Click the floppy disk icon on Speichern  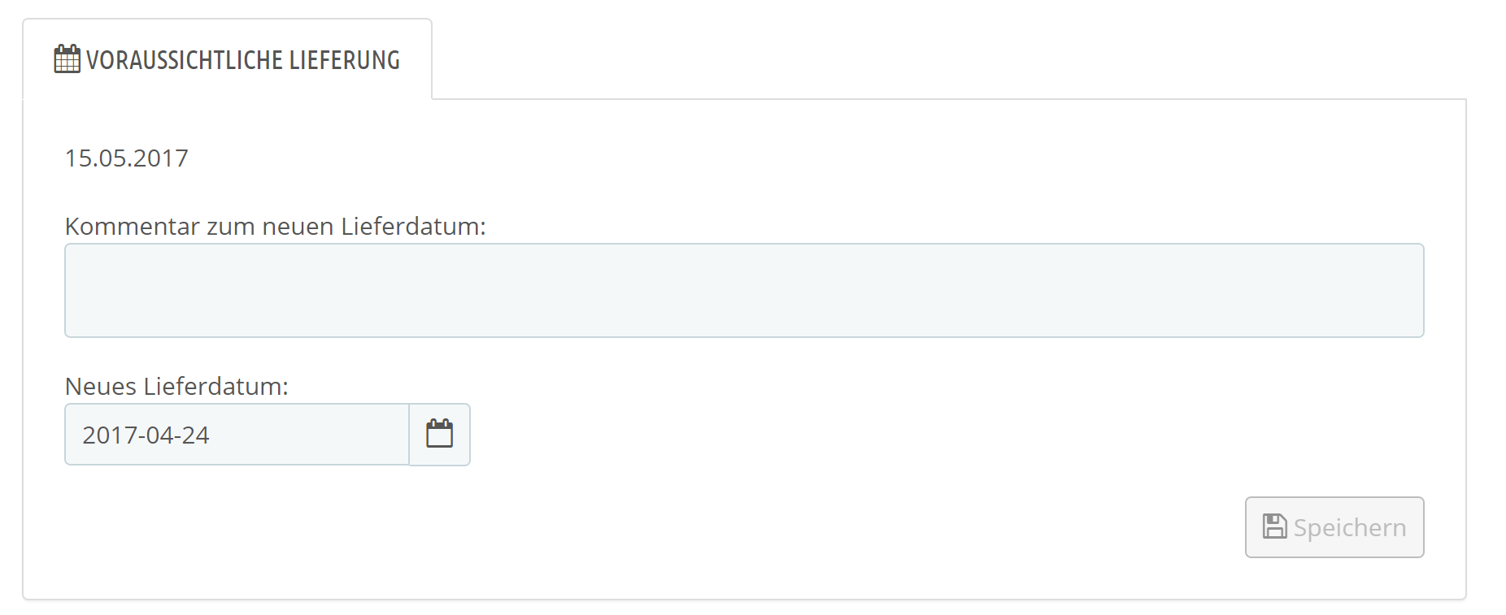pos(1274,526)
